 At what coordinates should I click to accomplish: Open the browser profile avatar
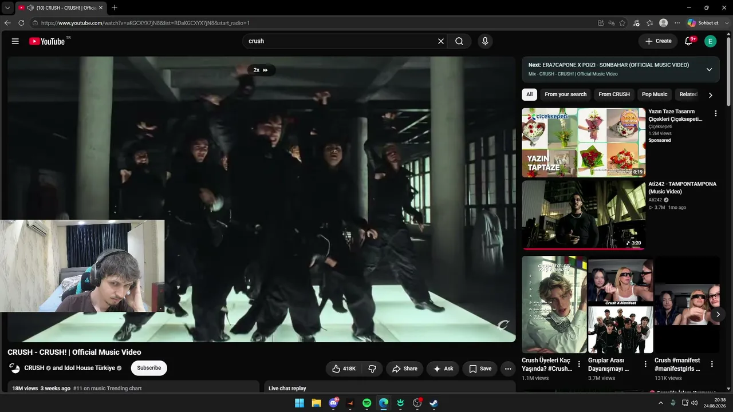[x=664, y=23]
